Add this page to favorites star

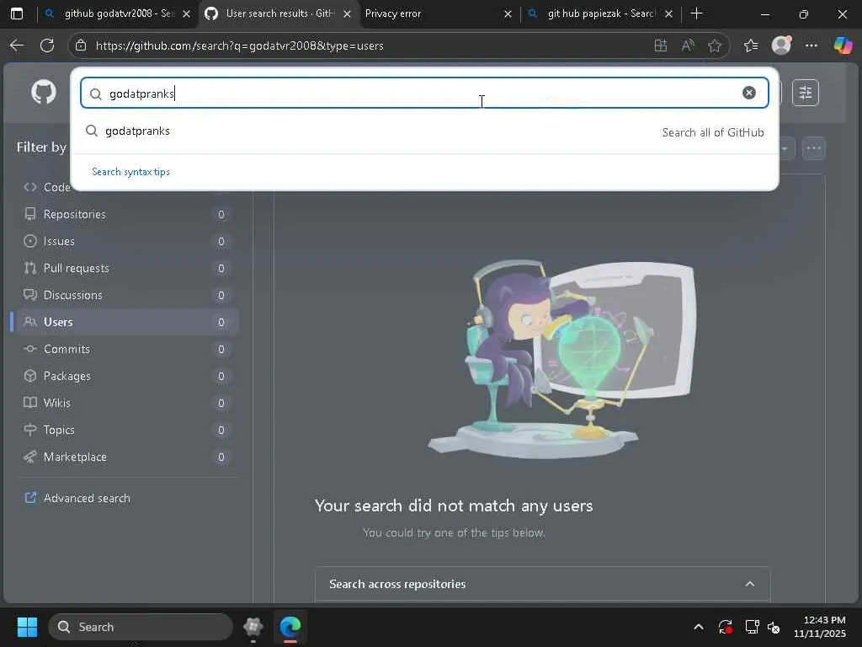pos(715,45)
